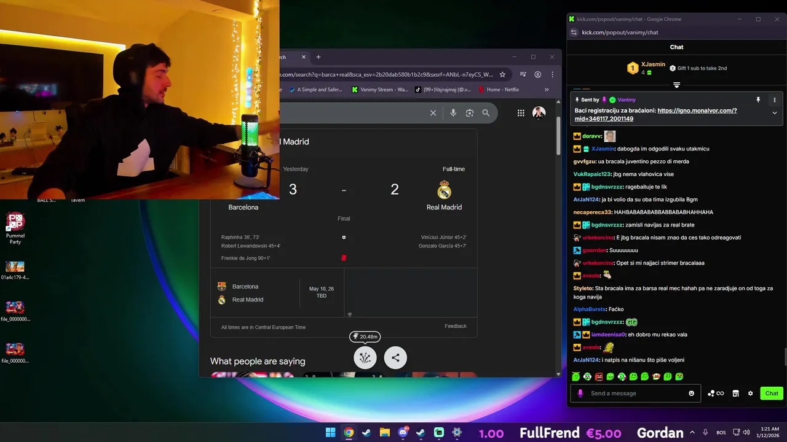
Task: Open File Explorer from taskbar
Action: click(x=384, y=432)
